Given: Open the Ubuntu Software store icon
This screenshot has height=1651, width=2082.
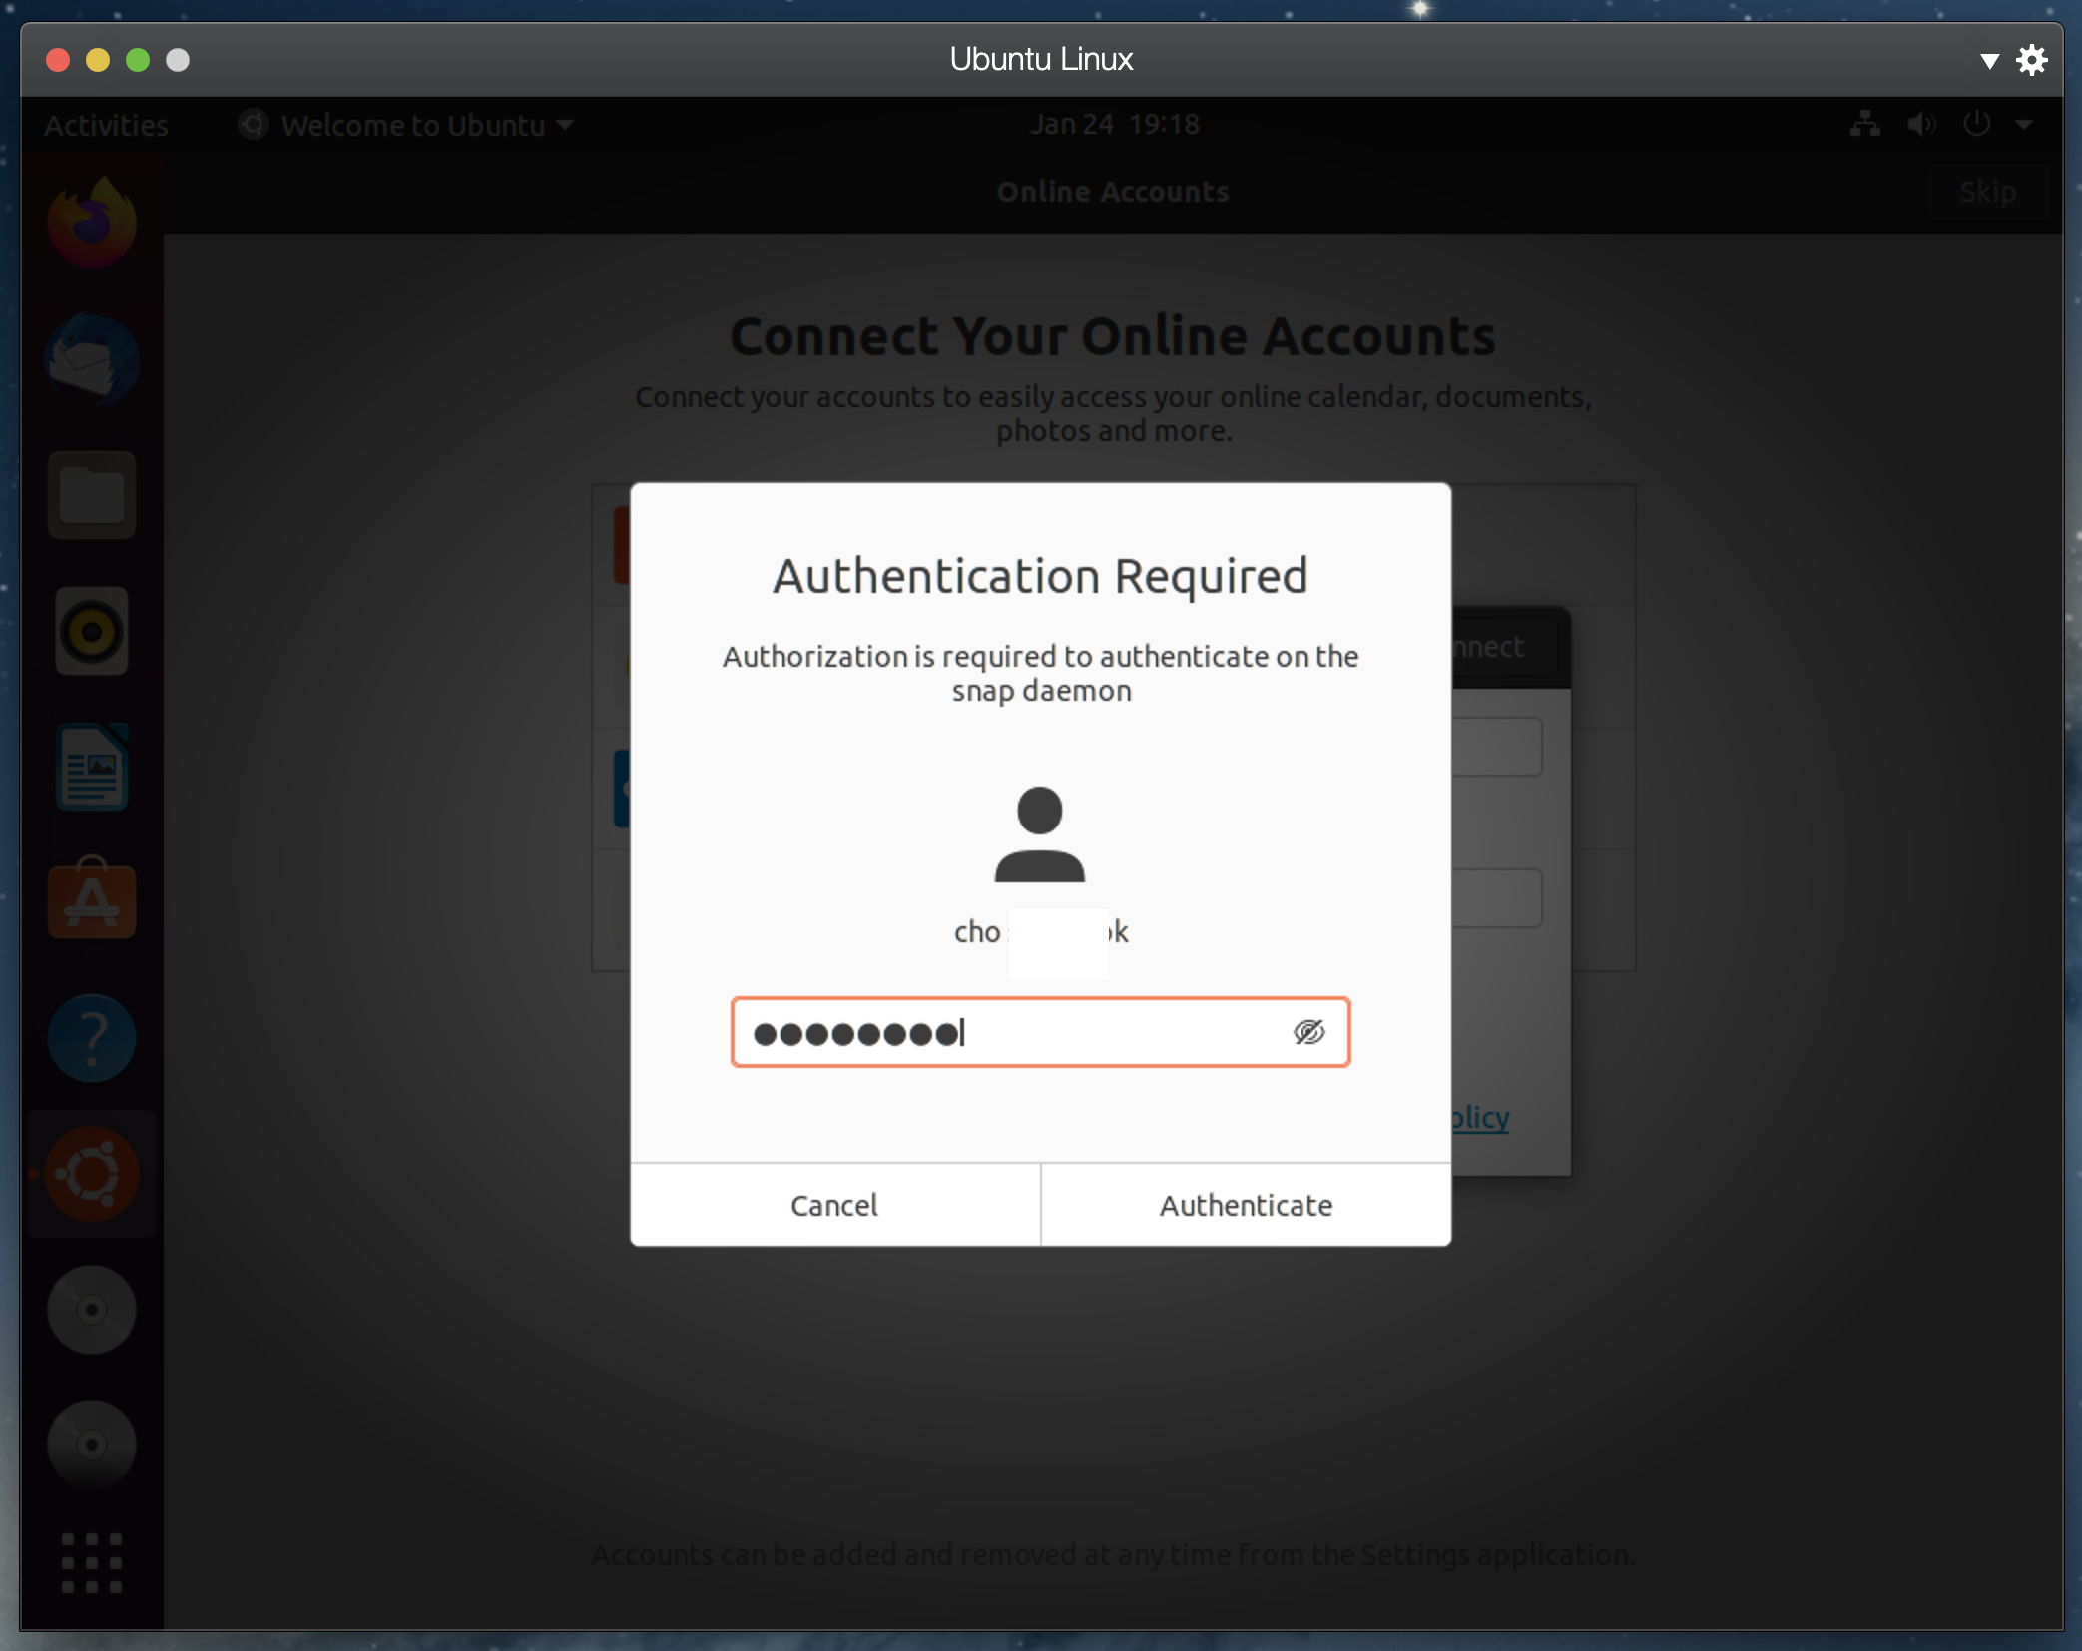Looking at the screenshot, I should (x=92, y=901).
